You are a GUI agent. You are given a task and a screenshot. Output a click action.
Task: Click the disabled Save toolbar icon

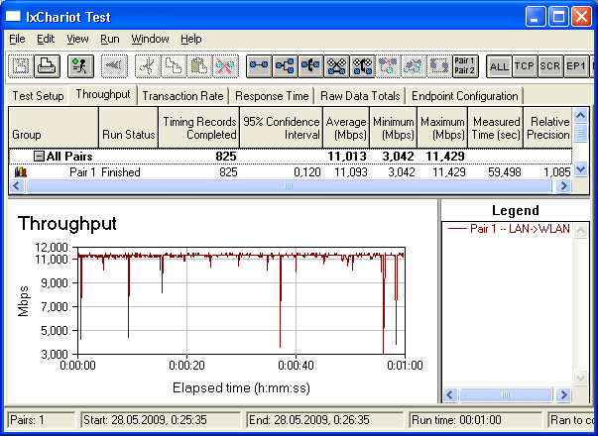click(x=21, y=66)
